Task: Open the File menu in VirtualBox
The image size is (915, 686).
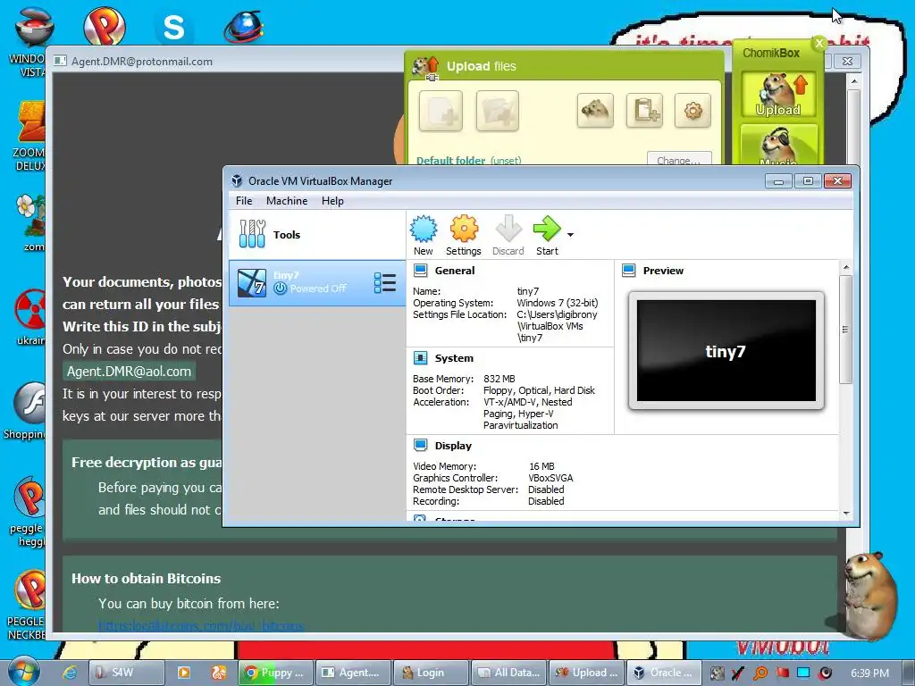Action: [x=244, y=201]
